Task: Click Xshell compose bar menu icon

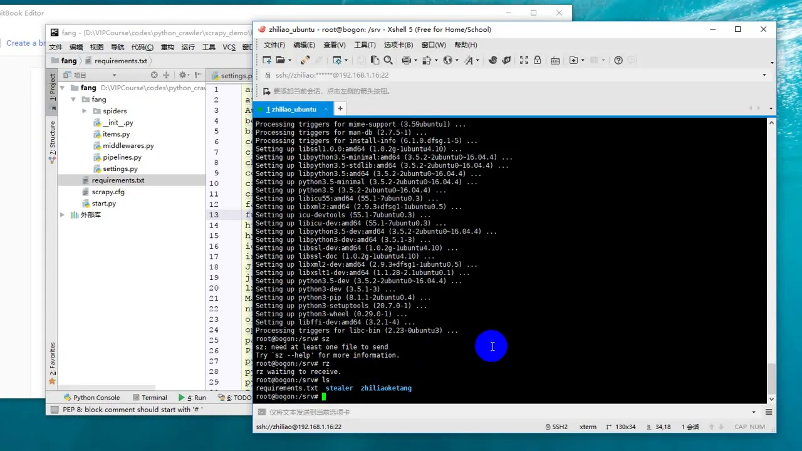Action: coord(769,412)
